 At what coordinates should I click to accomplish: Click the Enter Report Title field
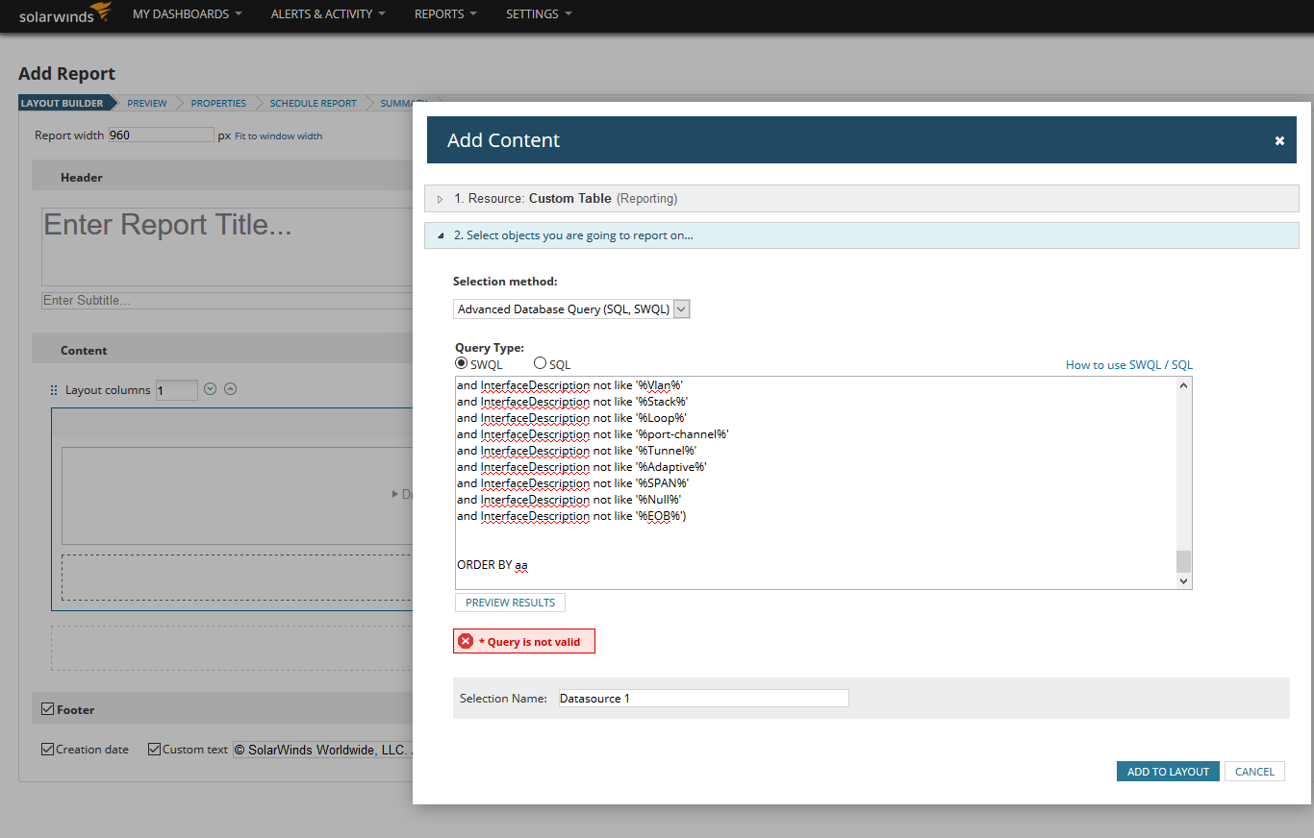227,246
